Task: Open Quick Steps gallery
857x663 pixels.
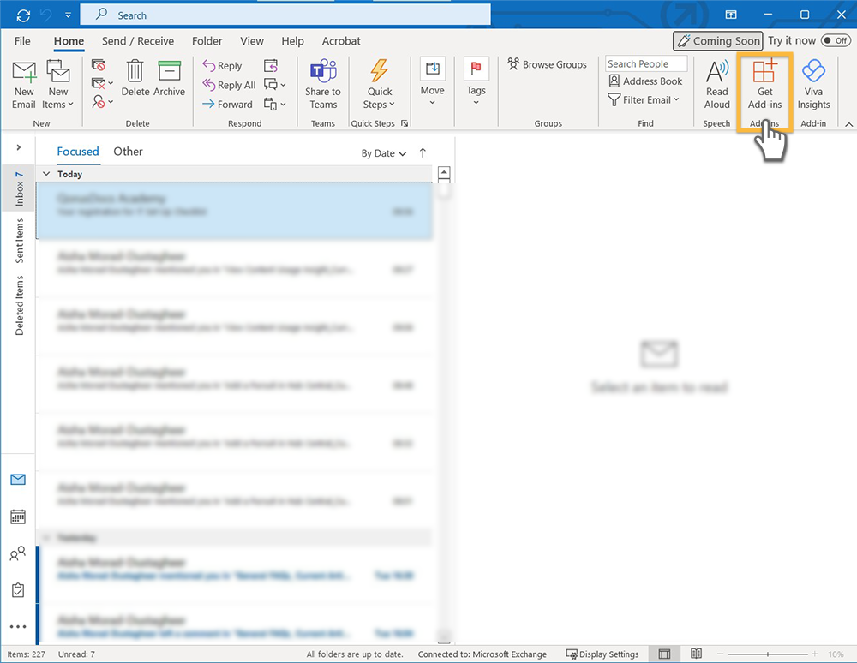Action: 379,84
